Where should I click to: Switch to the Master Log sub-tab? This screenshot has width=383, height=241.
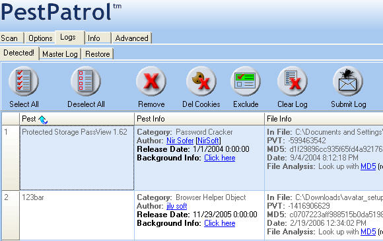click(60, 54)
